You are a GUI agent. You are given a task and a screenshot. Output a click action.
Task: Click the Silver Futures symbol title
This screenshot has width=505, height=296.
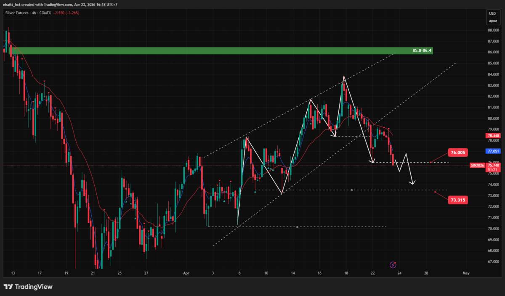pyautogui.click(x=17, y=13)
